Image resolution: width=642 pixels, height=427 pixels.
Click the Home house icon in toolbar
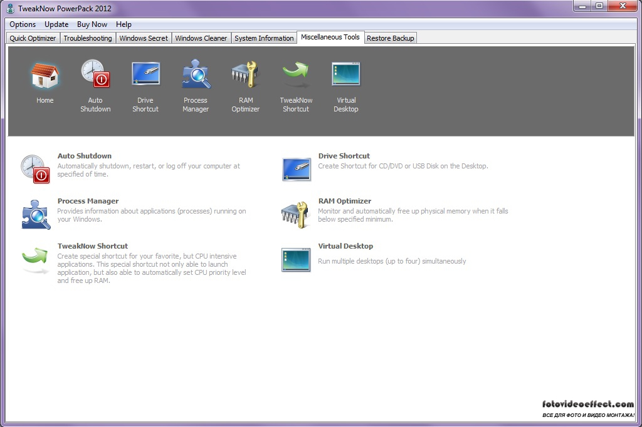[45, 75]
